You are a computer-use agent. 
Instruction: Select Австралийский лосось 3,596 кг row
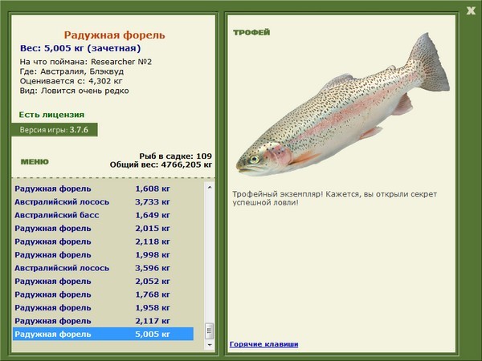point(104,268)
